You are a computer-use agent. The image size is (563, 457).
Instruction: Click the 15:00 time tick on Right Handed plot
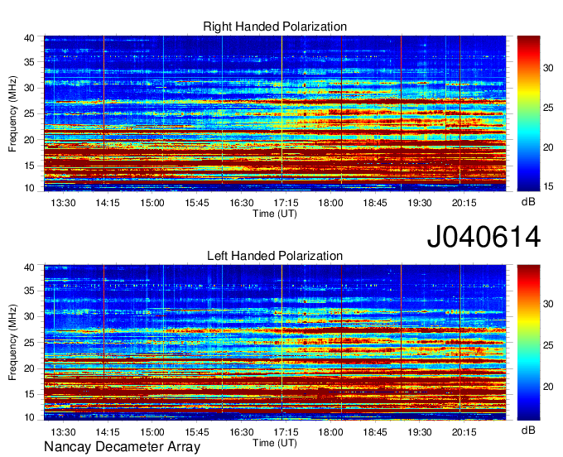click(152, 203)
